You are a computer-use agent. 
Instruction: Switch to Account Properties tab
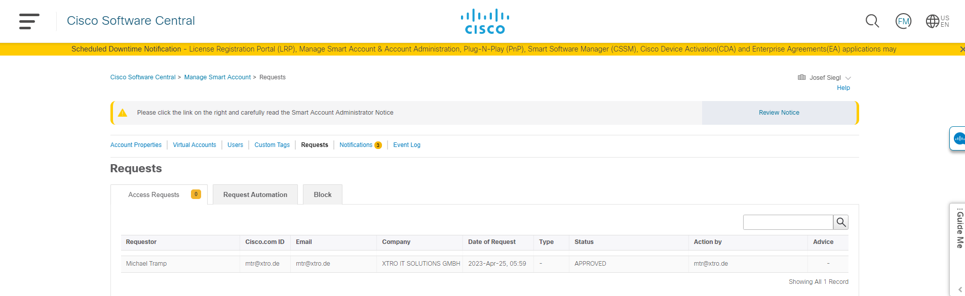pos(136,145)
